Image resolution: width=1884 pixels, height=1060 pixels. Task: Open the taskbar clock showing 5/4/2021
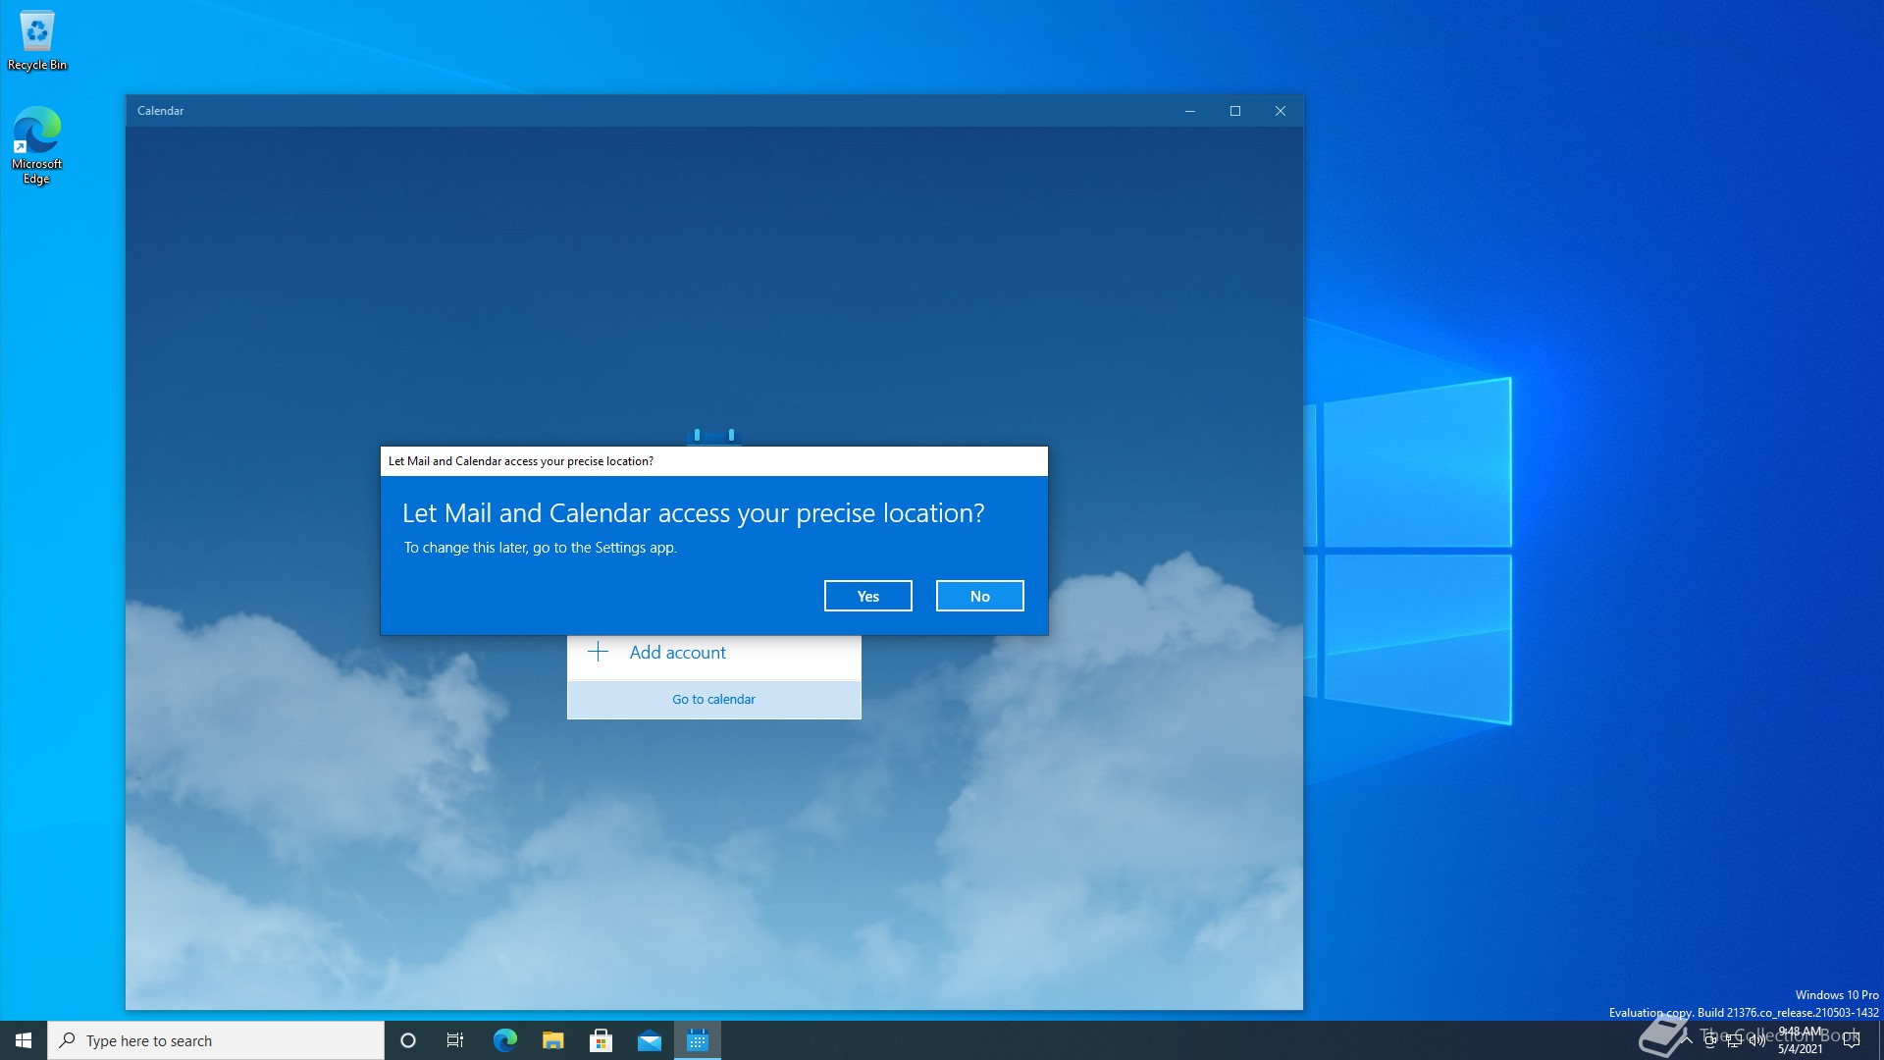(x=1801, y=1040)
